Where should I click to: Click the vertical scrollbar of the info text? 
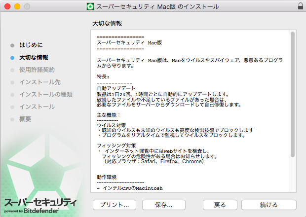(292, 94)
